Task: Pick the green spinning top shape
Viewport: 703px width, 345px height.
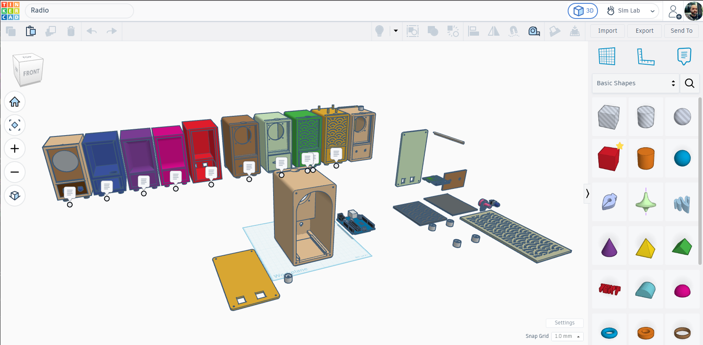Action: coord(646,202)
